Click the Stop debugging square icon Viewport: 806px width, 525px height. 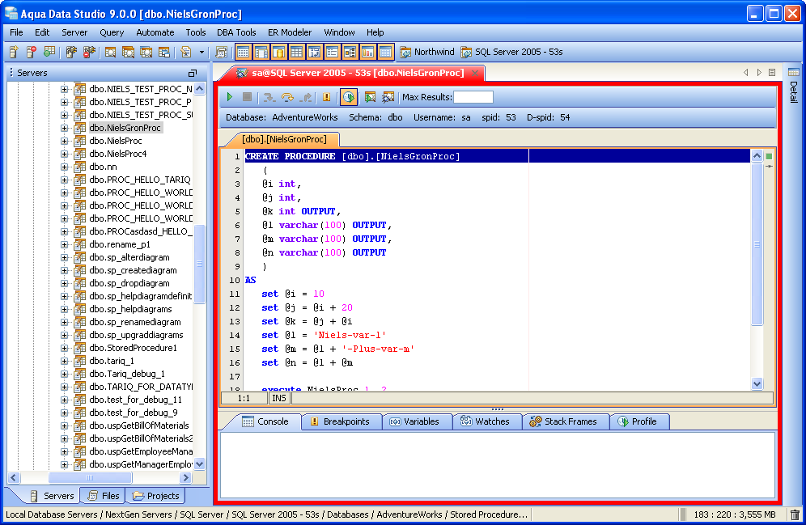tap(248, 97)
